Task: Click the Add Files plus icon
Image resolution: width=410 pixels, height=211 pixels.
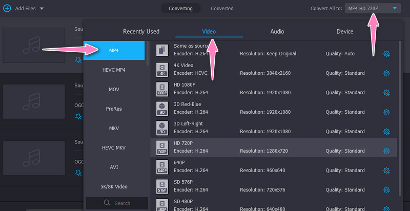Action: coord(7,9)
